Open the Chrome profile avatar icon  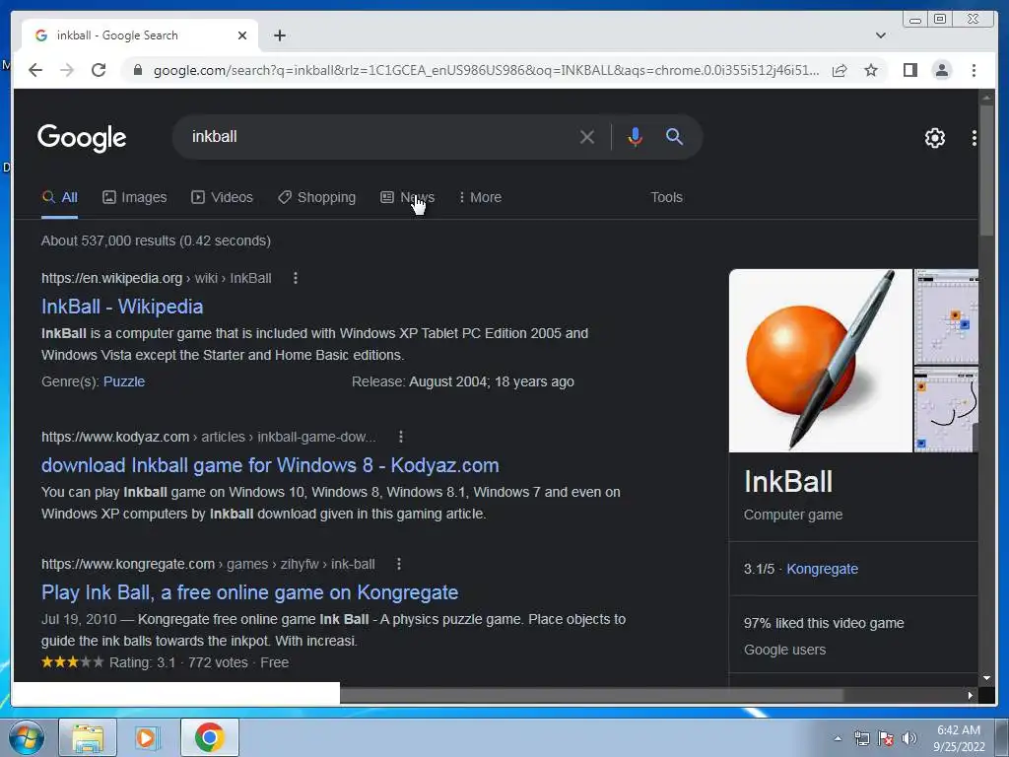(941, 70)
